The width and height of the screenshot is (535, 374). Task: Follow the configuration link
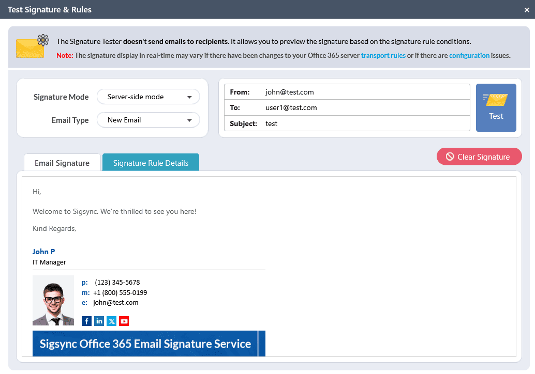pyautogui.click(x=469, y=55)
